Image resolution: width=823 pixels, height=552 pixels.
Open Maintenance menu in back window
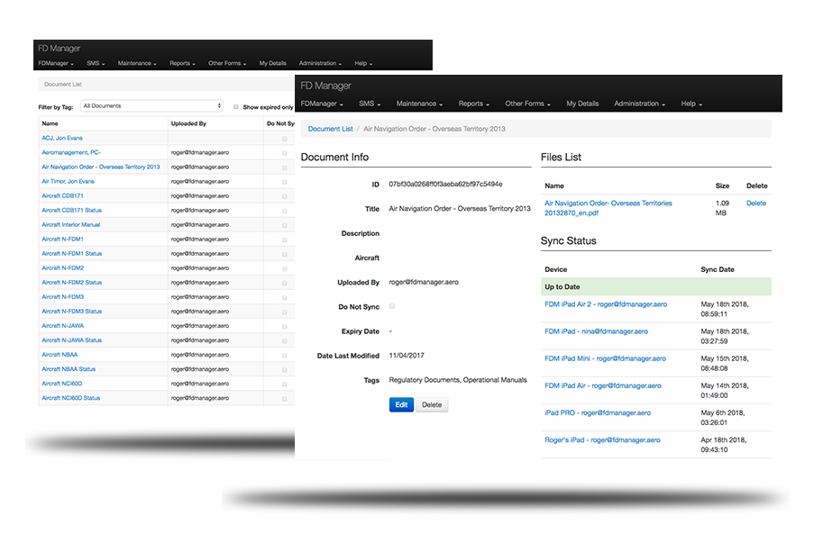click(x=137, y=63)
